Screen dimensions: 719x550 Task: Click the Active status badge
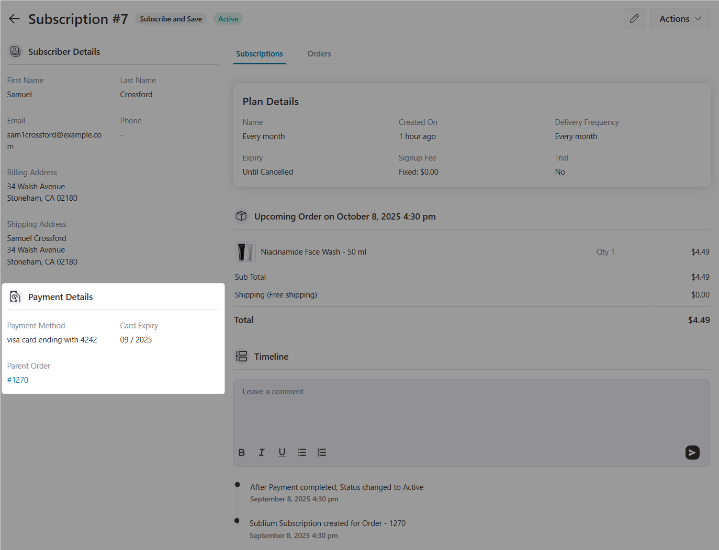pyautogui.click(x=228, y=18)
